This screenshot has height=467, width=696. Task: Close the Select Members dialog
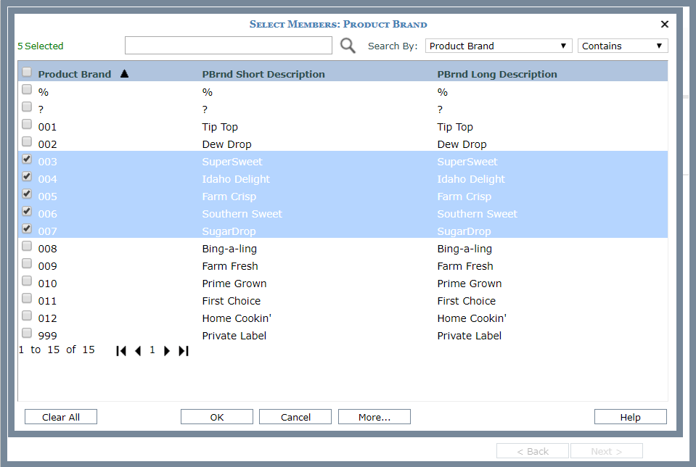tap(665, 24)
